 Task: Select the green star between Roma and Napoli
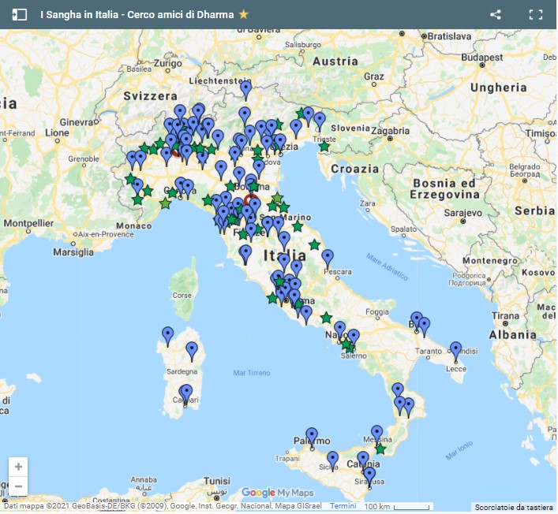point(326,318)
